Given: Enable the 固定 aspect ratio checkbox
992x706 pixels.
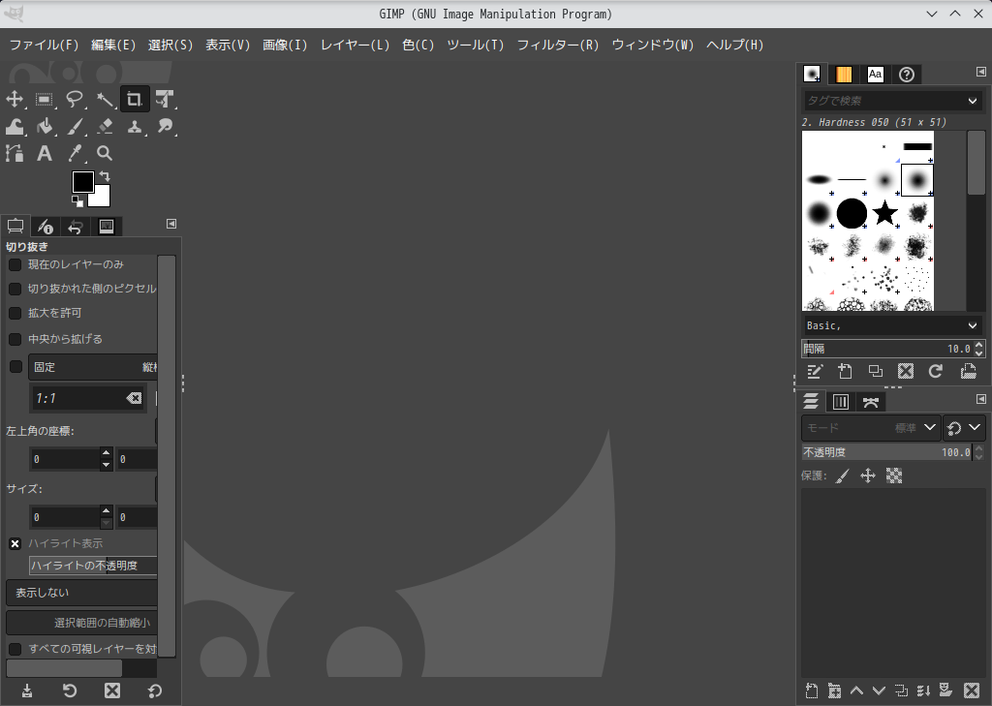Looking at the screenshot, I should 15,367.
